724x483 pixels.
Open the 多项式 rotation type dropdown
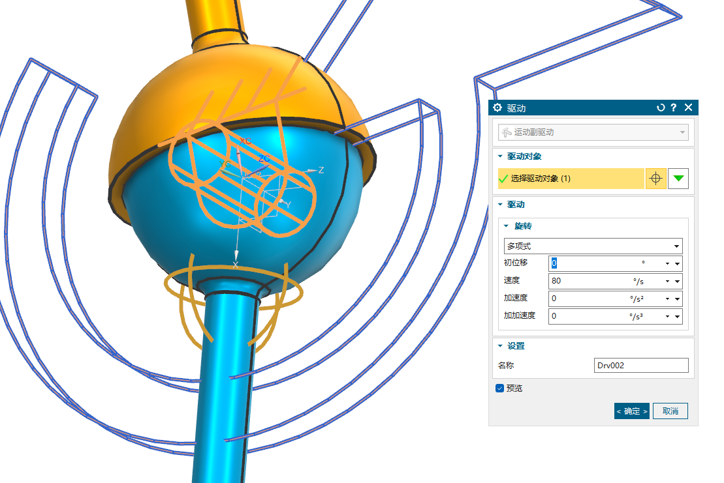pyautogui.click(x=593, y=246)
